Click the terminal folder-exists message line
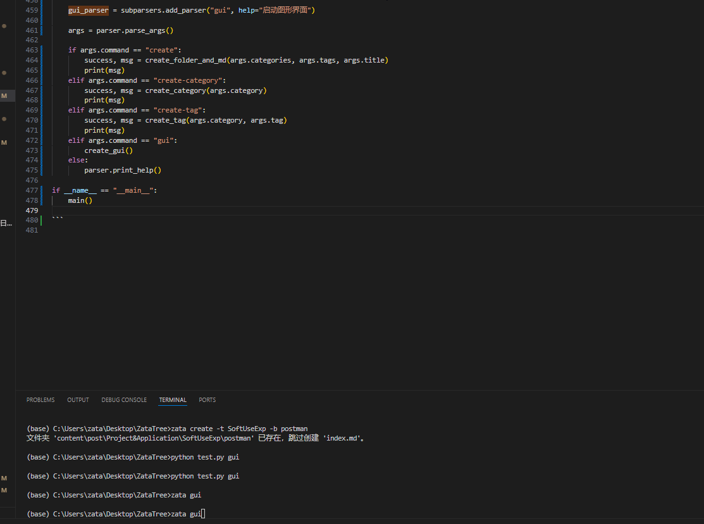 (195, 438)
